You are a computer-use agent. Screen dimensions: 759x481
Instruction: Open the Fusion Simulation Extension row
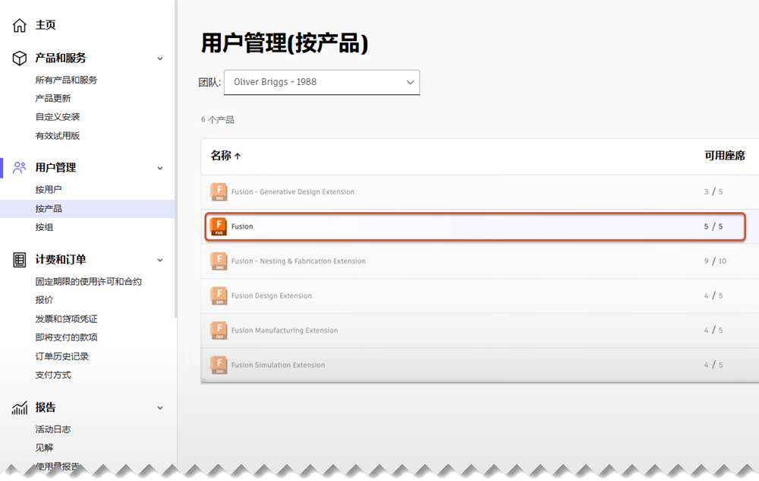480,365
